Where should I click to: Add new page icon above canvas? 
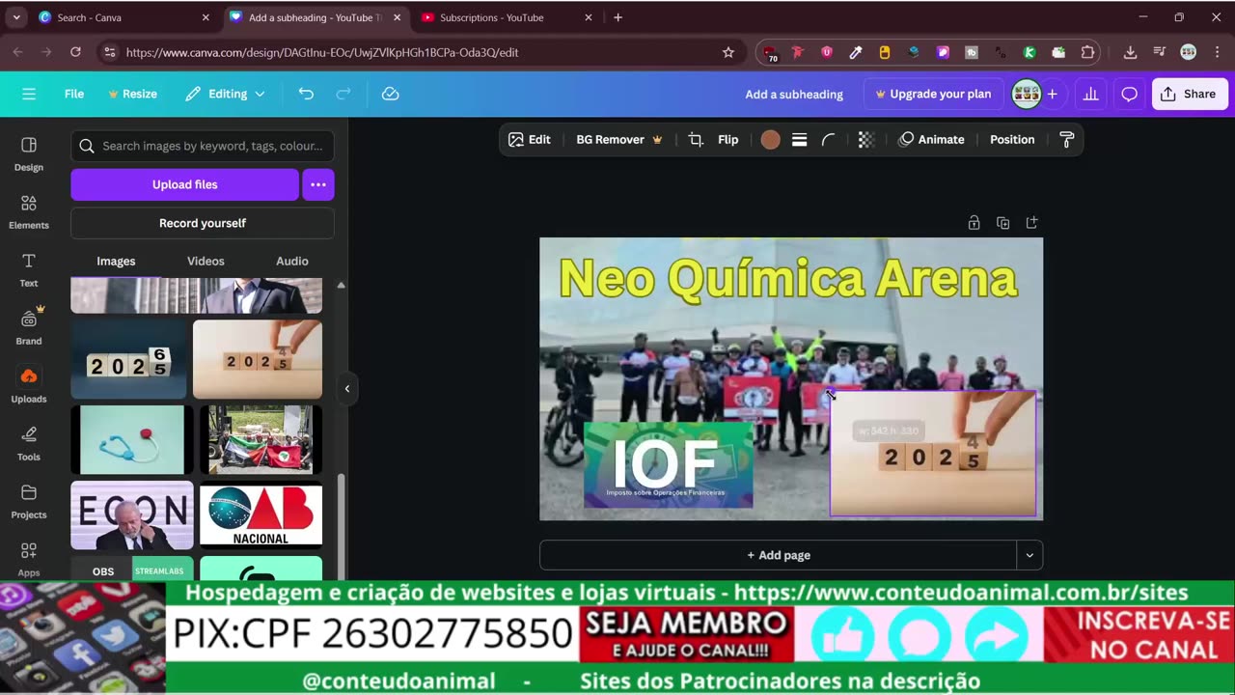pos(1031,223)
